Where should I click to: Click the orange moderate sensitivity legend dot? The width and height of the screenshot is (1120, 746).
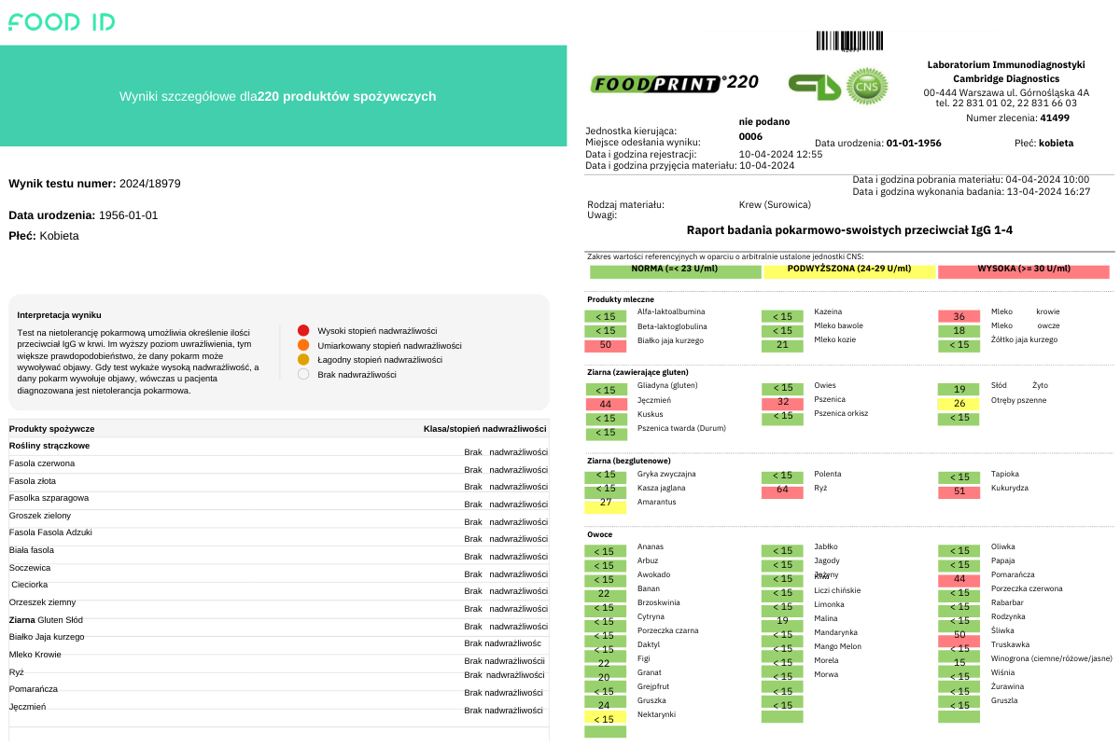[x=303, y=344]
